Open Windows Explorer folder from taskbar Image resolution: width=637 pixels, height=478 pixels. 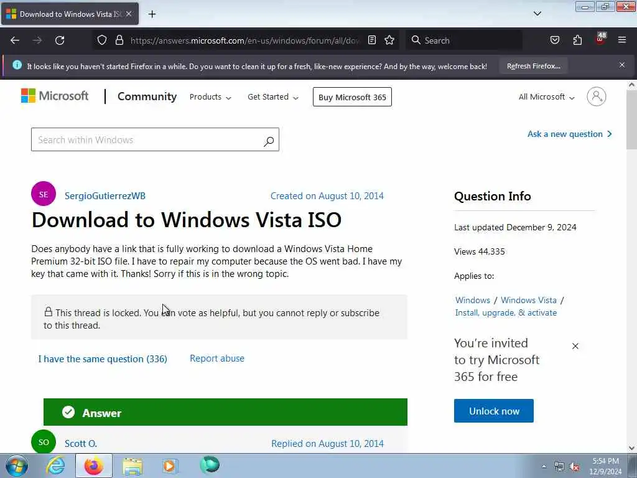coord(133,466)
